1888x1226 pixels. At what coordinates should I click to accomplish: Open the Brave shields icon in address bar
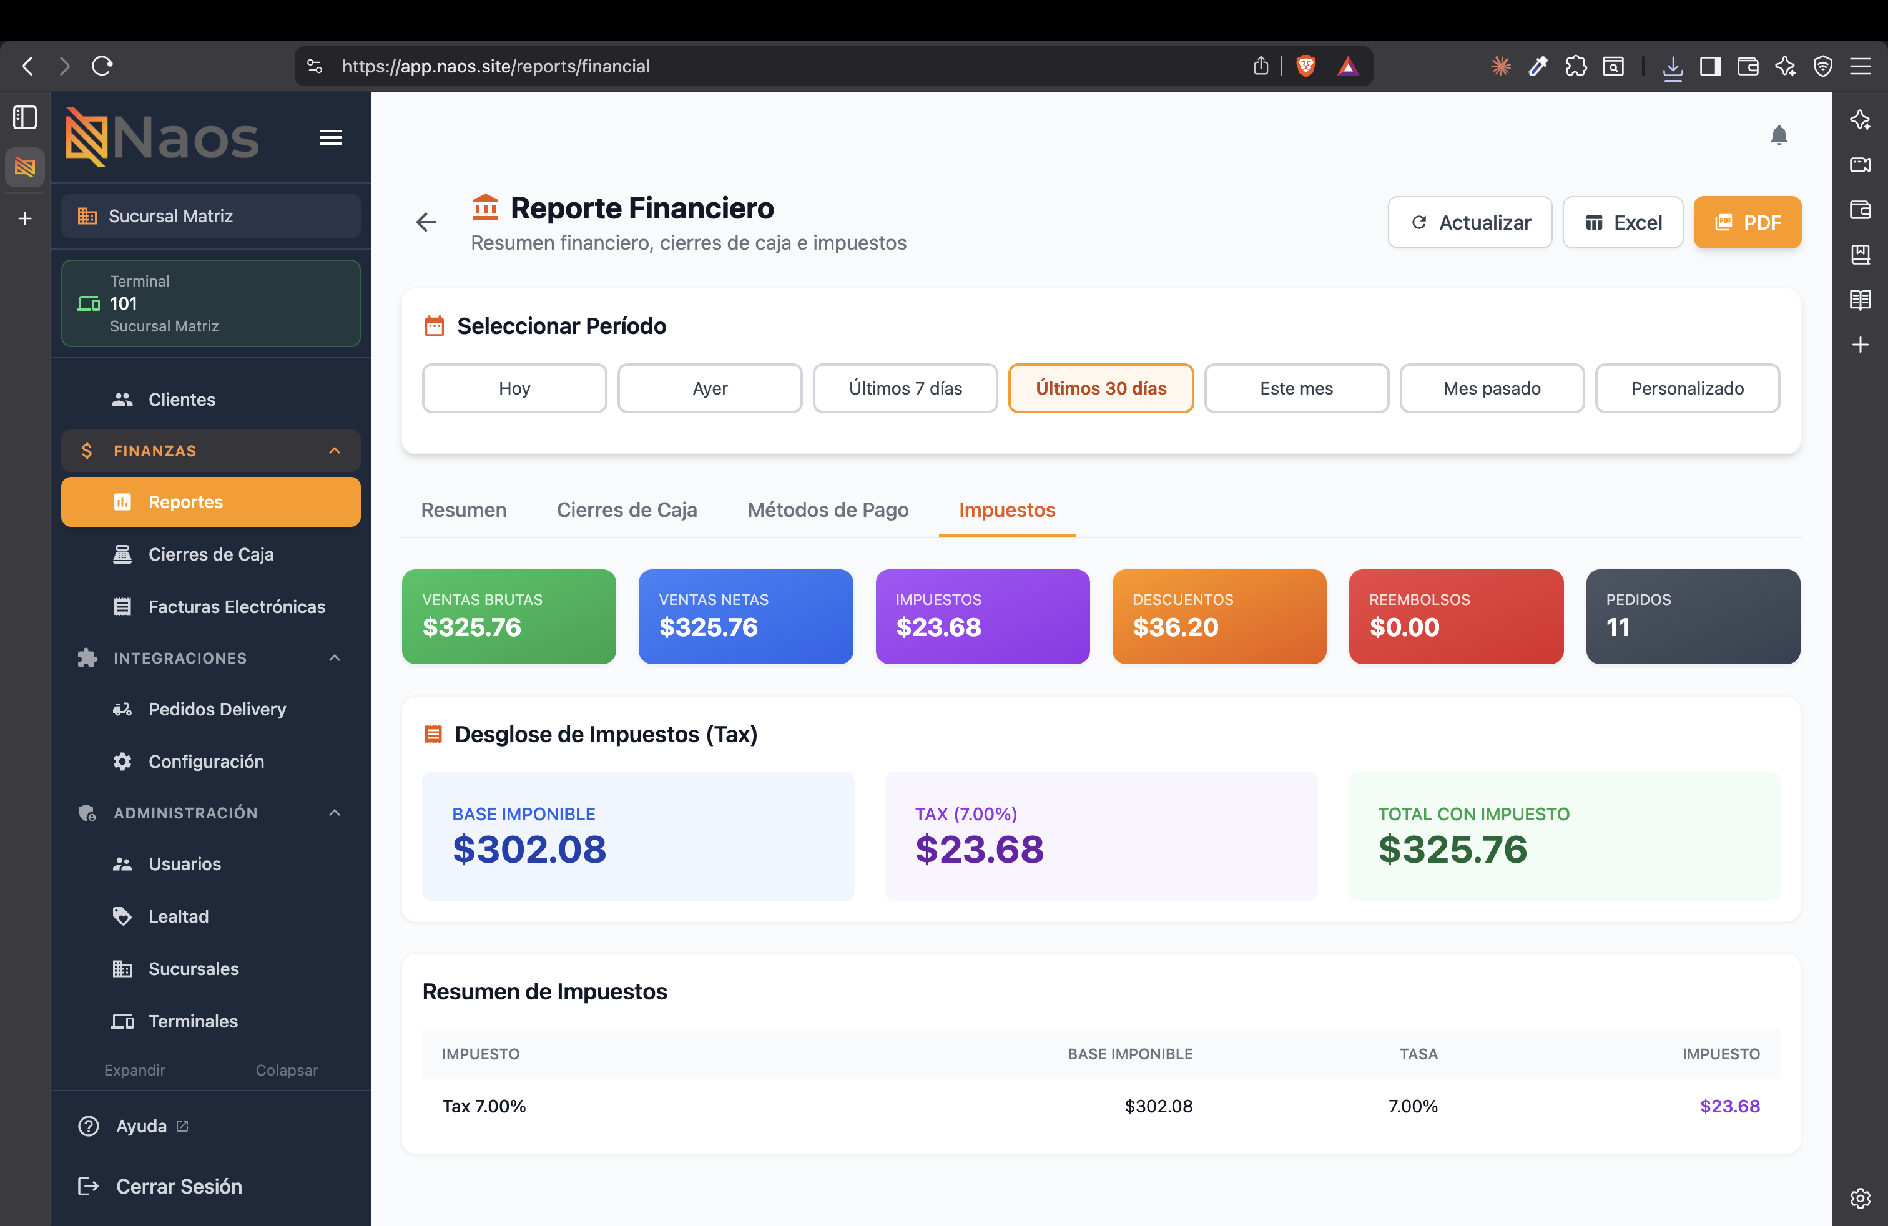(x=1305, y=66)
